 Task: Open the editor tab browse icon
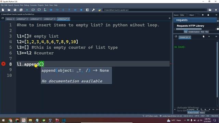coord(3,18)
